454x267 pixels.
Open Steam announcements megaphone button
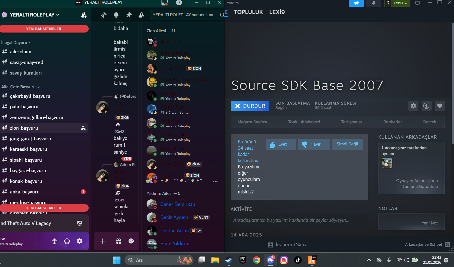(x=356, y=3)
